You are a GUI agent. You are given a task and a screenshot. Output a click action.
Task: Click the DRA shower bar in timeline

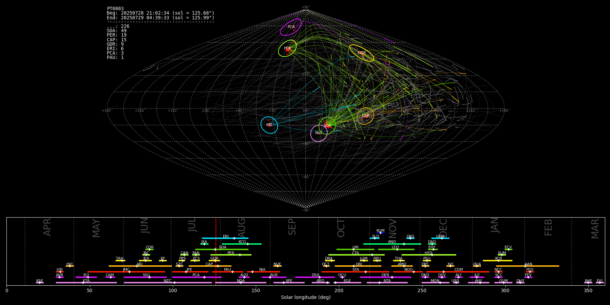coord(330,261)
